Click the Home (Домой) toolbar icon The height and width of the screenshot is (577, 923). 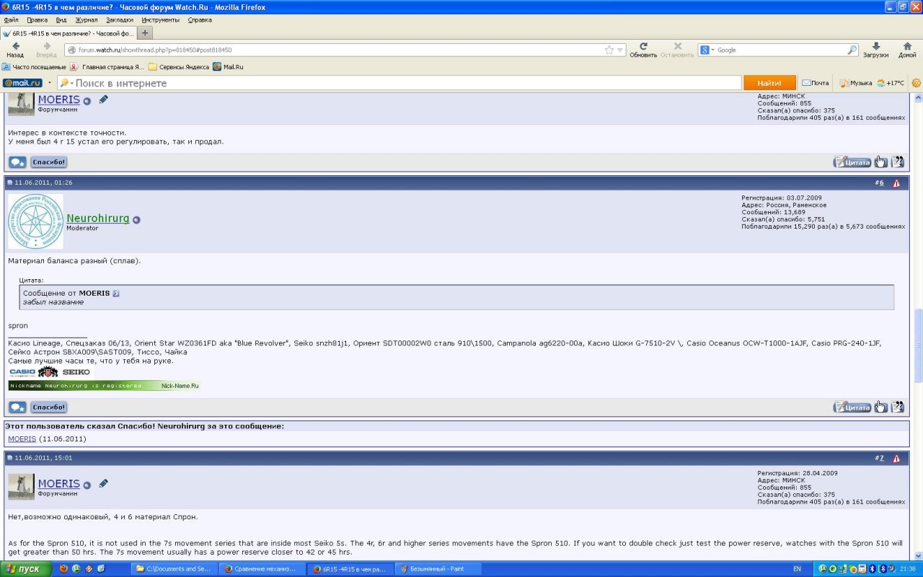(907, 46)
